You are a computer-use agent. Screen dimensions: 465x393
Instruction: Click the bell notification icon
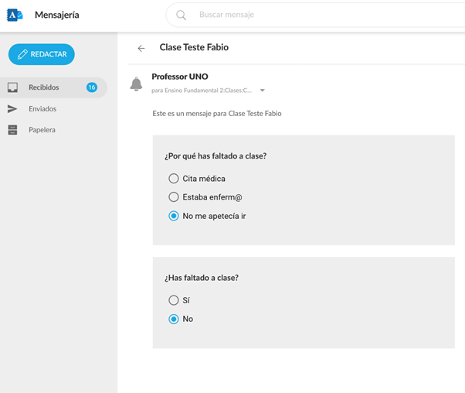coord(137,84)
